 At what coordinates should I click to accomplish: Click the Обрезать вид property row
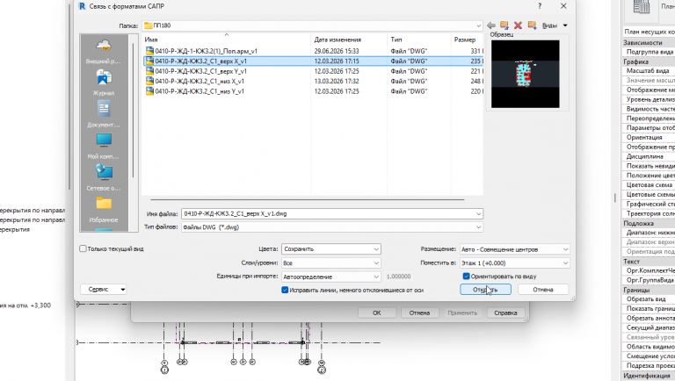tap(649, 298)
